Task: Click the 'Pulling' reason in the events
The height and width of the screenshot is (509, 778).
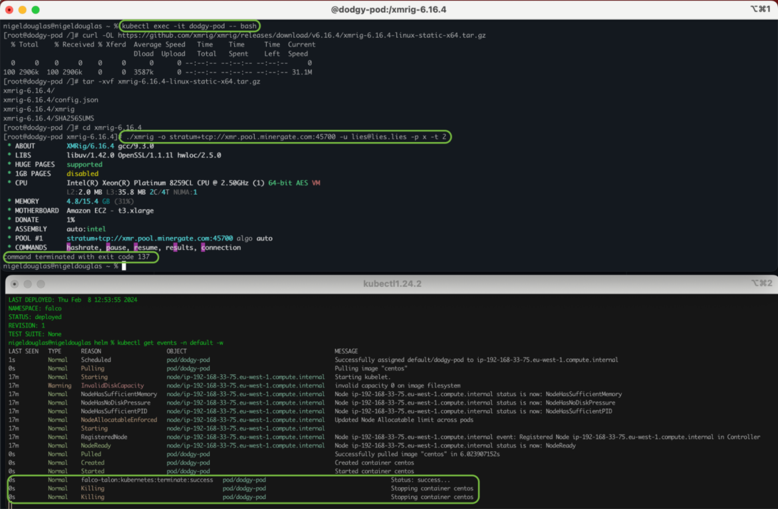Action: pyautogui.click(x=93, y=368)
